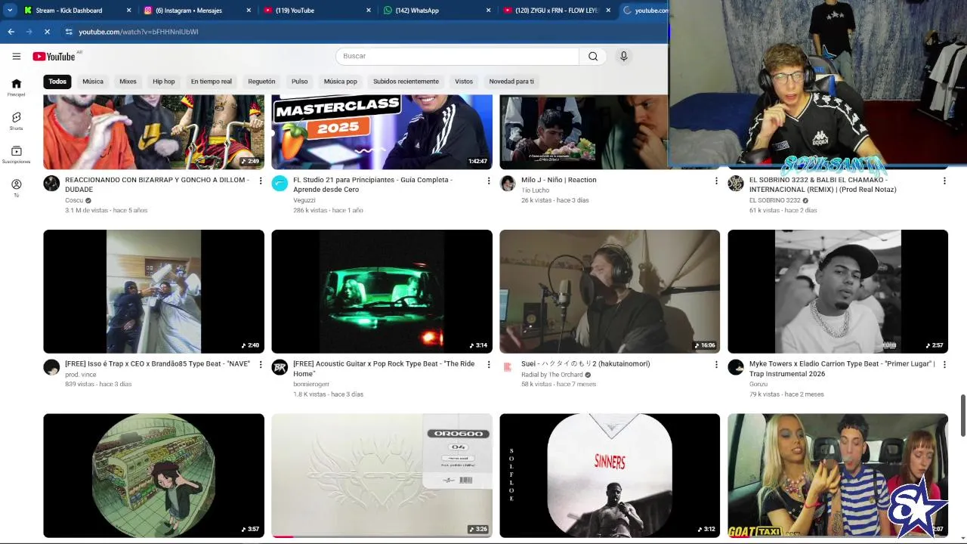Open Gonzu channel avatar
The image size is (967, 544).
(736, 367)
